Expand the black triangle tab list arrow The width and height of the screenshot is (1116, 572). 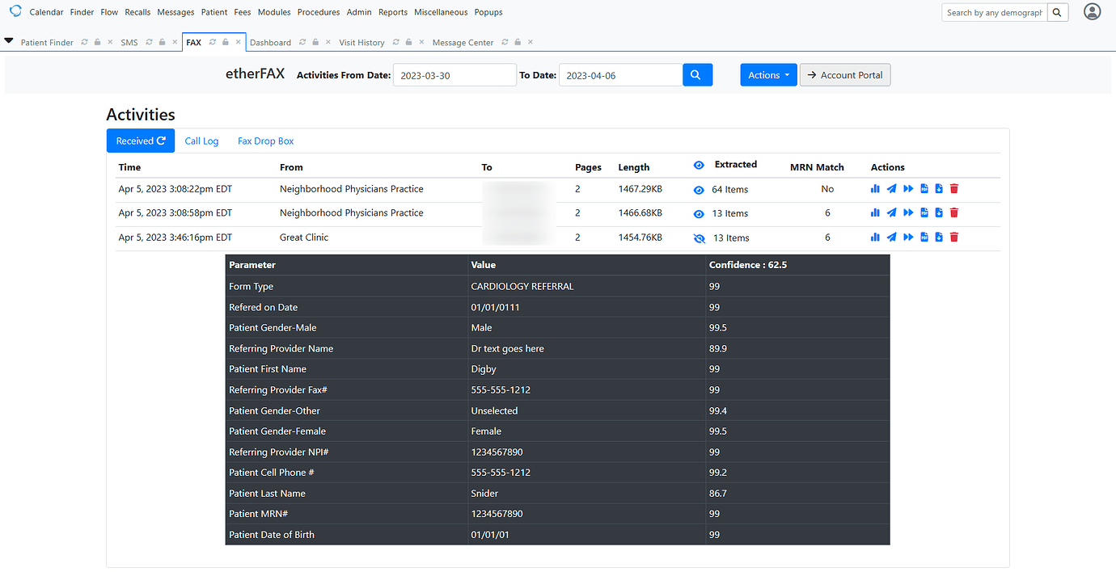pos(9,41)
